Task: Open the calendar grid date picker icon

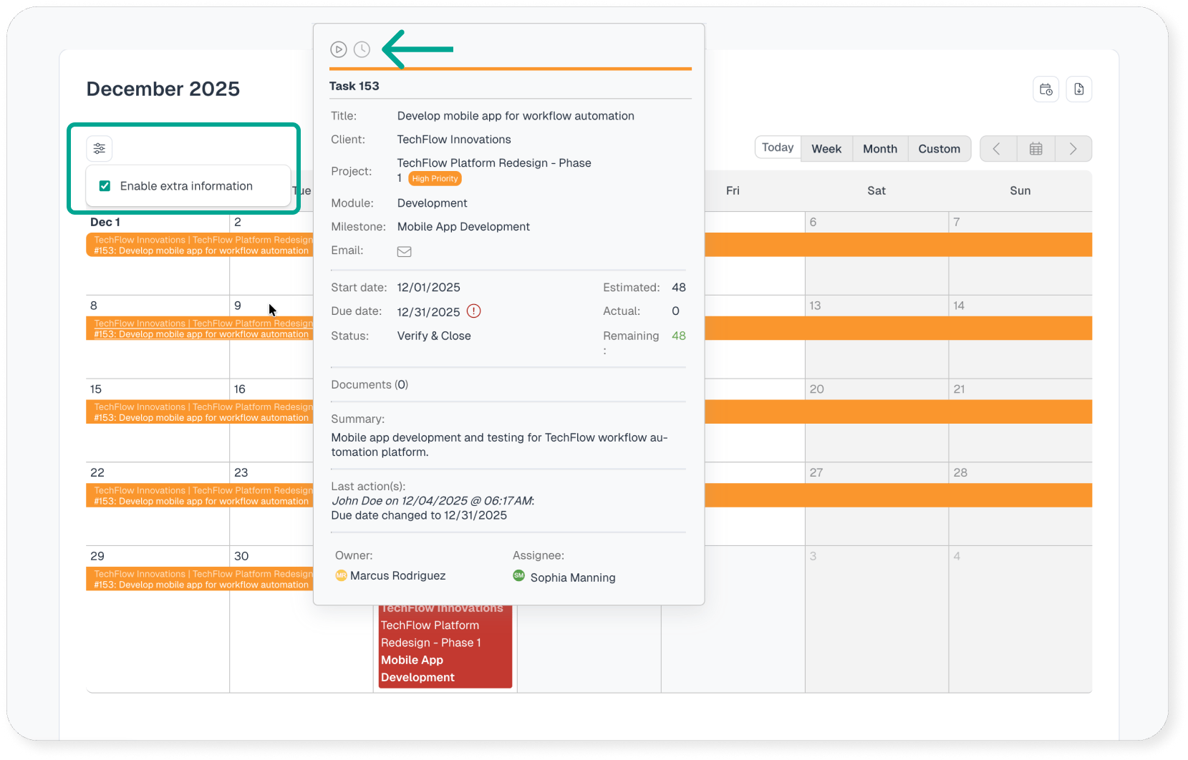Action: [1035, 149]
